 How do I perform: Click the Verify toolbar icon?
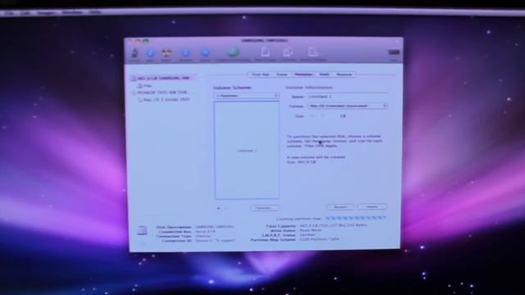pos(135,53)
